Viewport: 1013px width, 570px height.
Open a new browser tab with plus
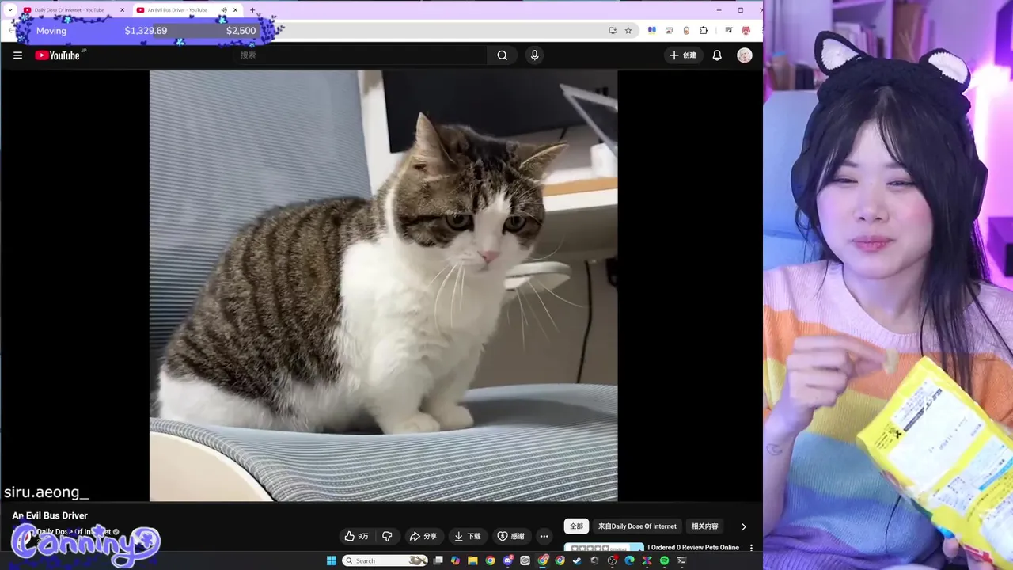coord(252,10)
